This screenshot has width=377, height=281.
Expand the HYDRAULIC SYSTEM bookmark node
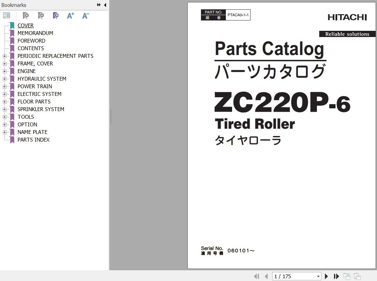4,79
